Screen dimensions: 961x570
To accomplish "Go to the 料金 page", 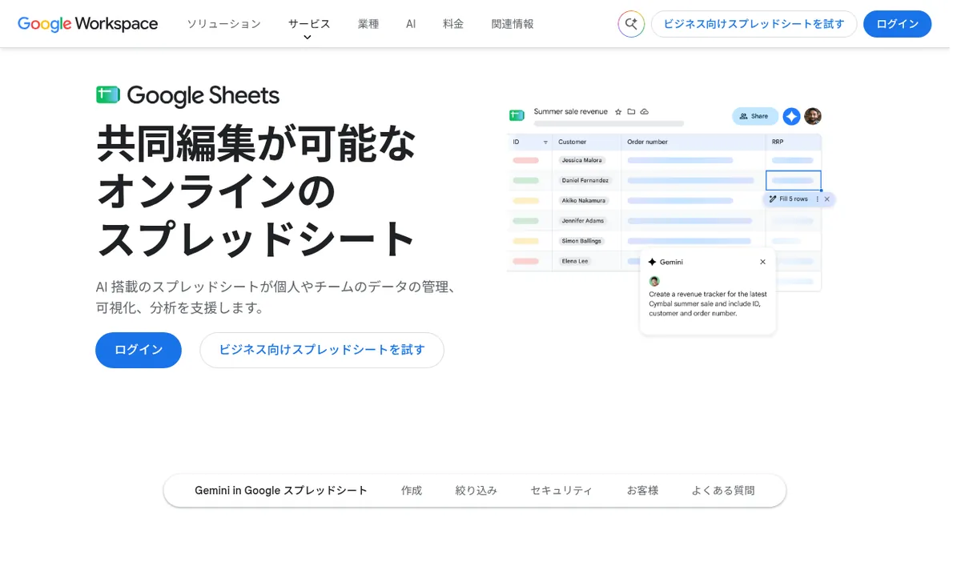I will (x=453, y=24).
